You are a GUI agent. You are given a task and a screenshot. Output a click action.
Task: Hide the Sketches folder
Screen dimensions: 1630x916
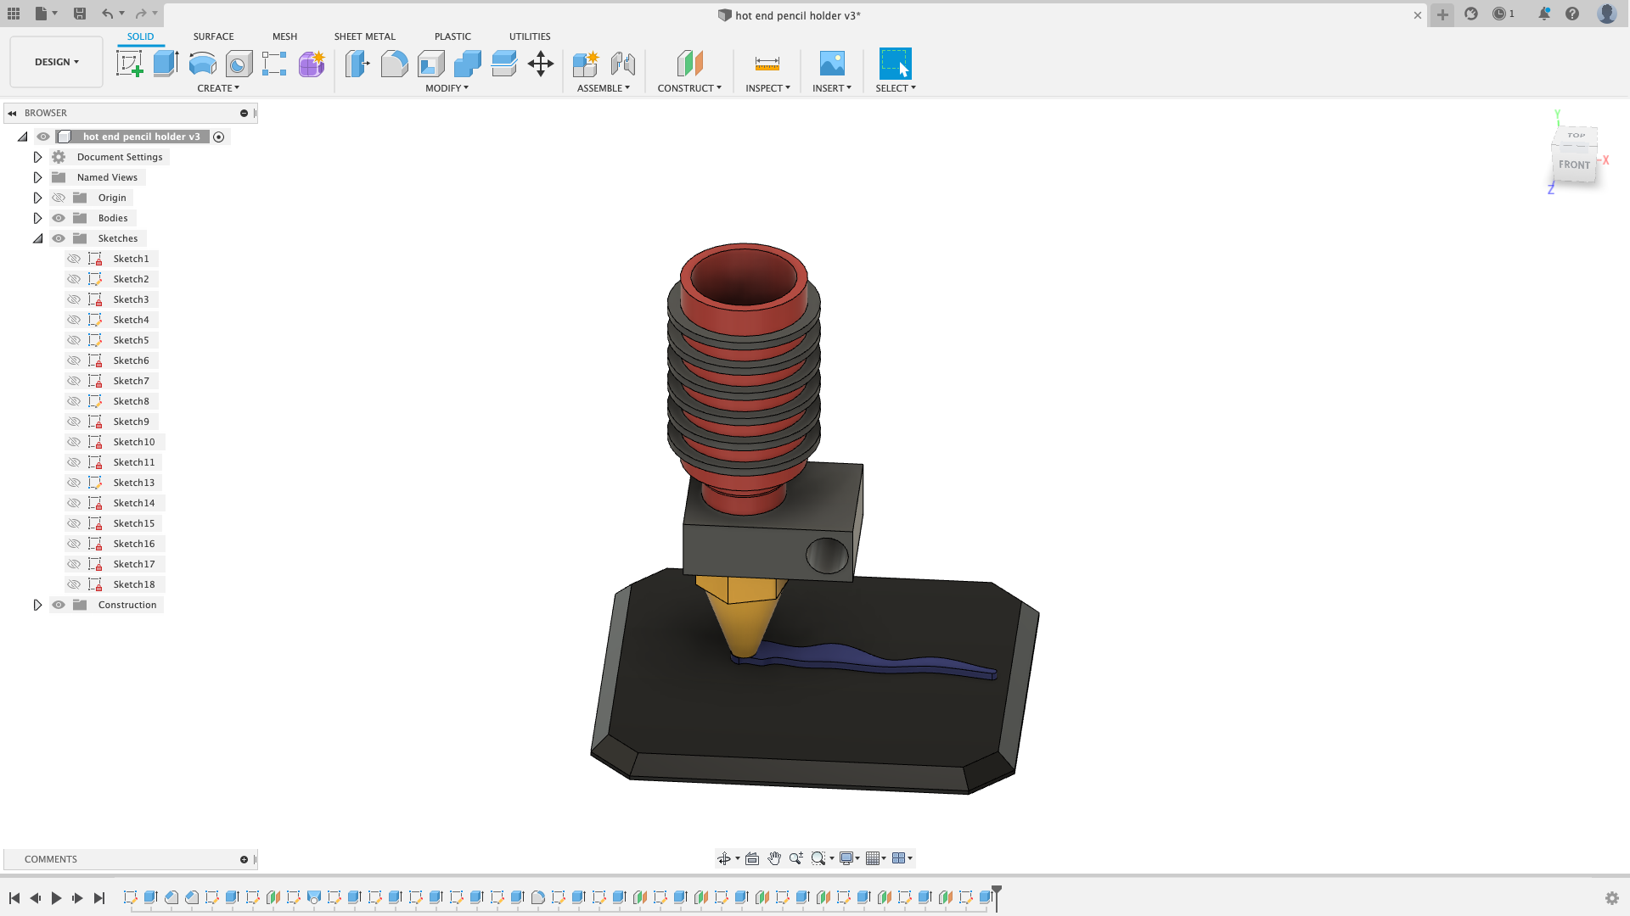pos(59,238)
